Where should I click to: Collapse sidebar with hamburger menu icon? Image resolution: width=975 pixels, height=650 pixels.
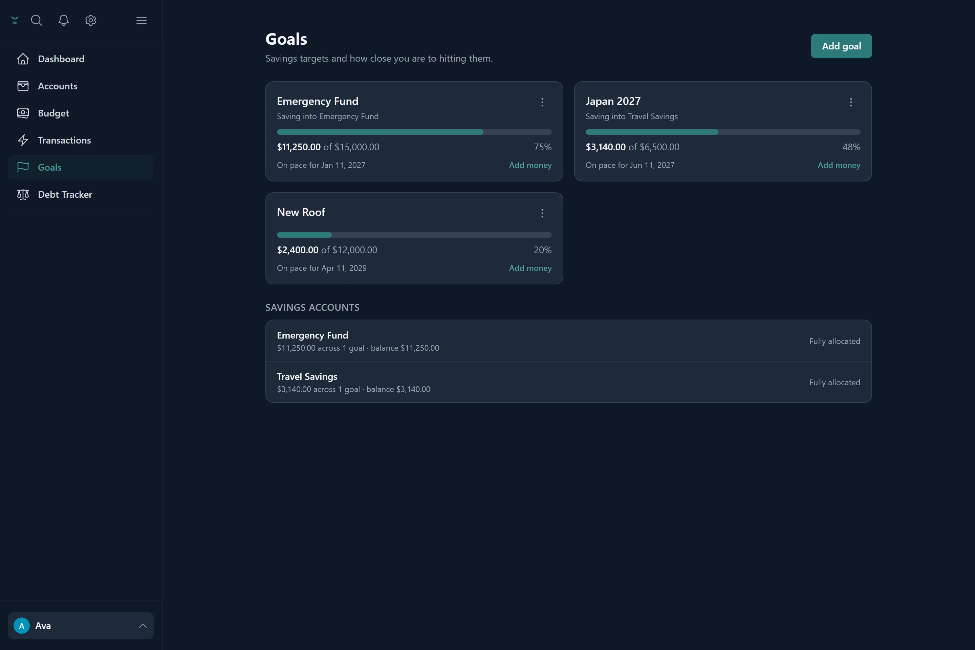click(x=142, y=20)
